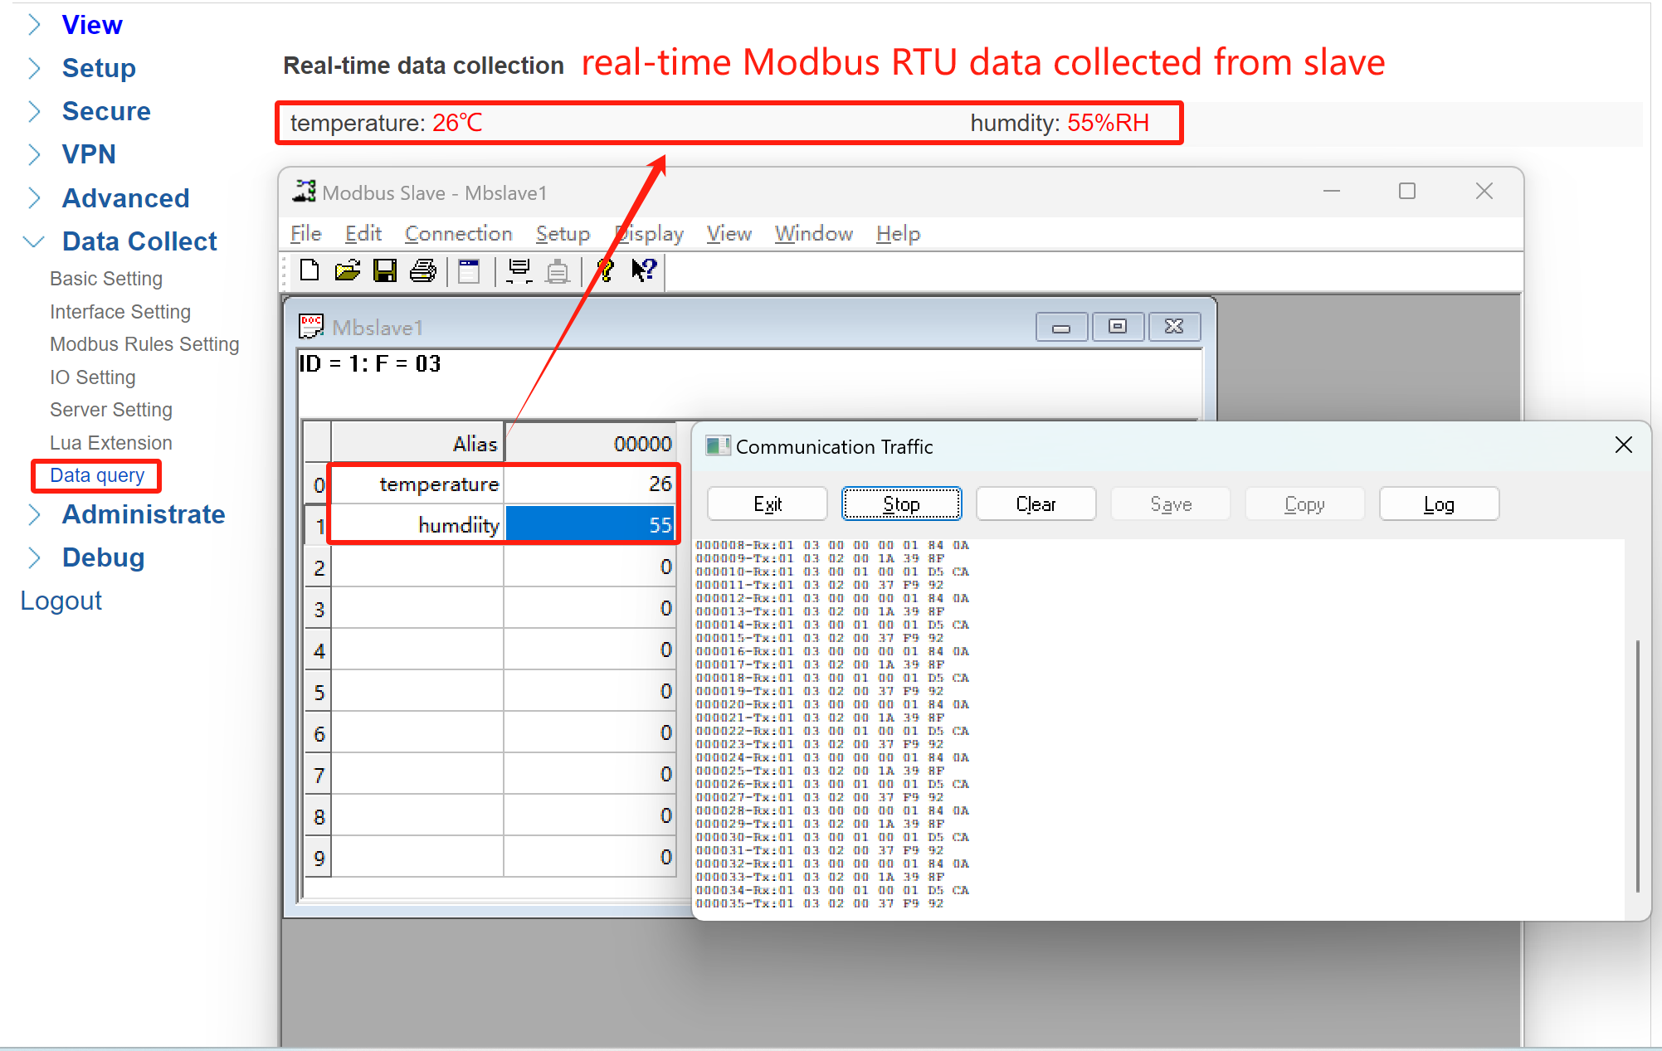Open the Modbus Rules Setting page
The width and height of the screenshot is (1662, 1051).
coord(144,344)
